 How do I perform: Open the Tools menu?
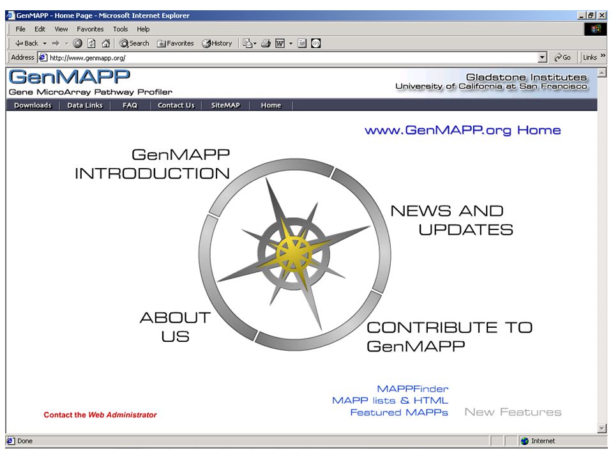pyautogui.click(x=121, y=29)
